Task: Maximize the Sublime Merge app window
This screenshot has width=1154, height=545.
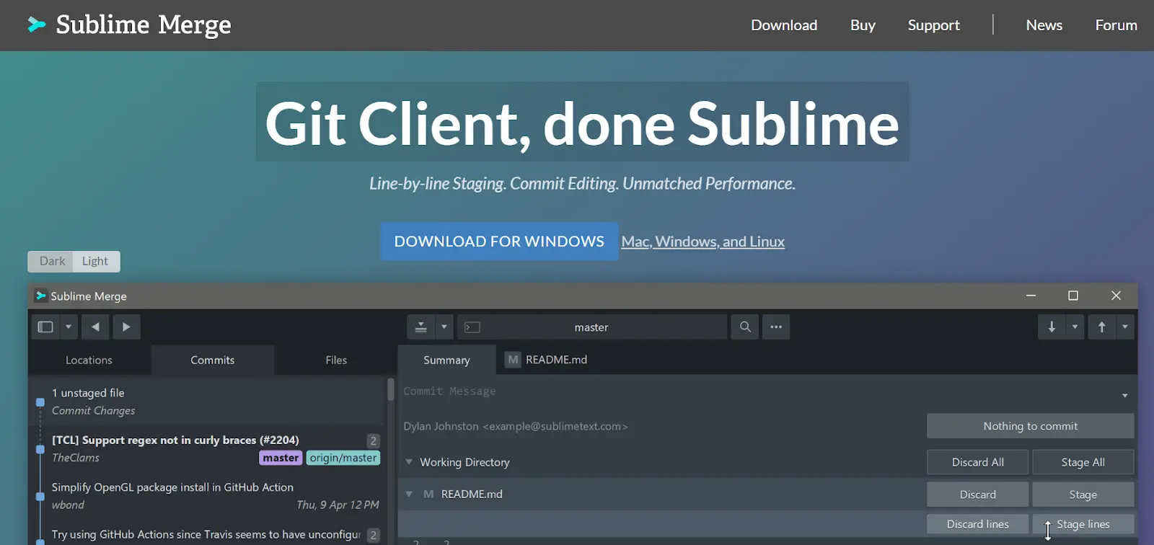Action: click(1073, 296)
